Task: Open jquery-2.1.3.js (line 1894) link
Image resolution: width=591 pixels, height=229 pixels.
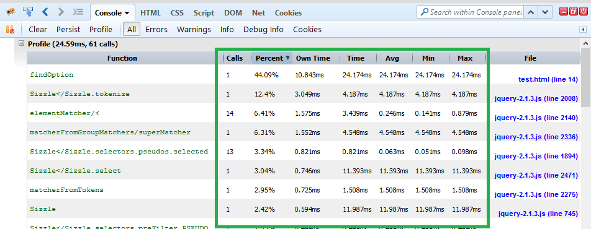Action: 536,156
